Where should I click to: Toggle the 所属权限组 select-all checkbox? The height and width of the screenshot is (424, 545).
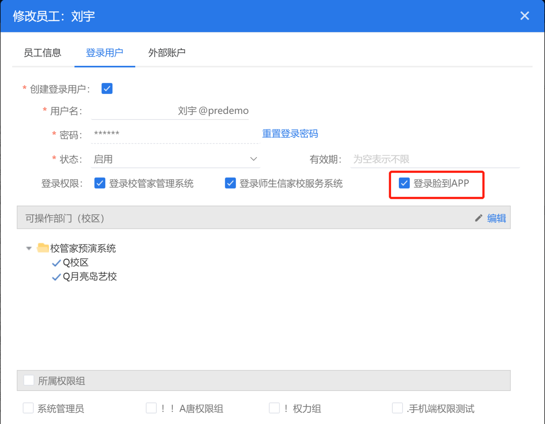[x=29, y=380]
